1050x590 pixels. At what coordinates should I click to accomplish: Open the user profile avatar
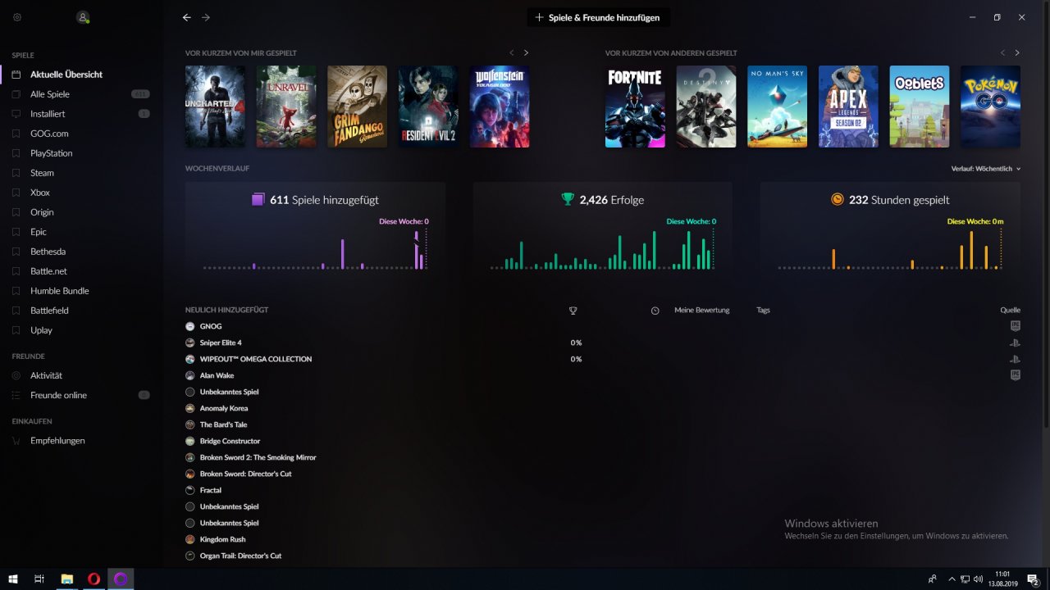tap(82, 17)
